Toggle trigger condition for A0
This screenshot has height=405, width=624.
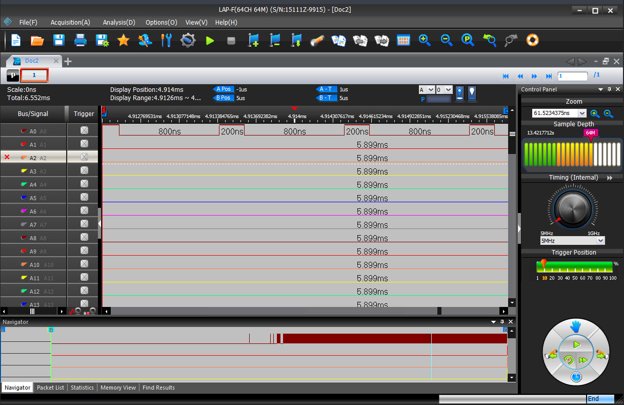click(x=84, y=130)
